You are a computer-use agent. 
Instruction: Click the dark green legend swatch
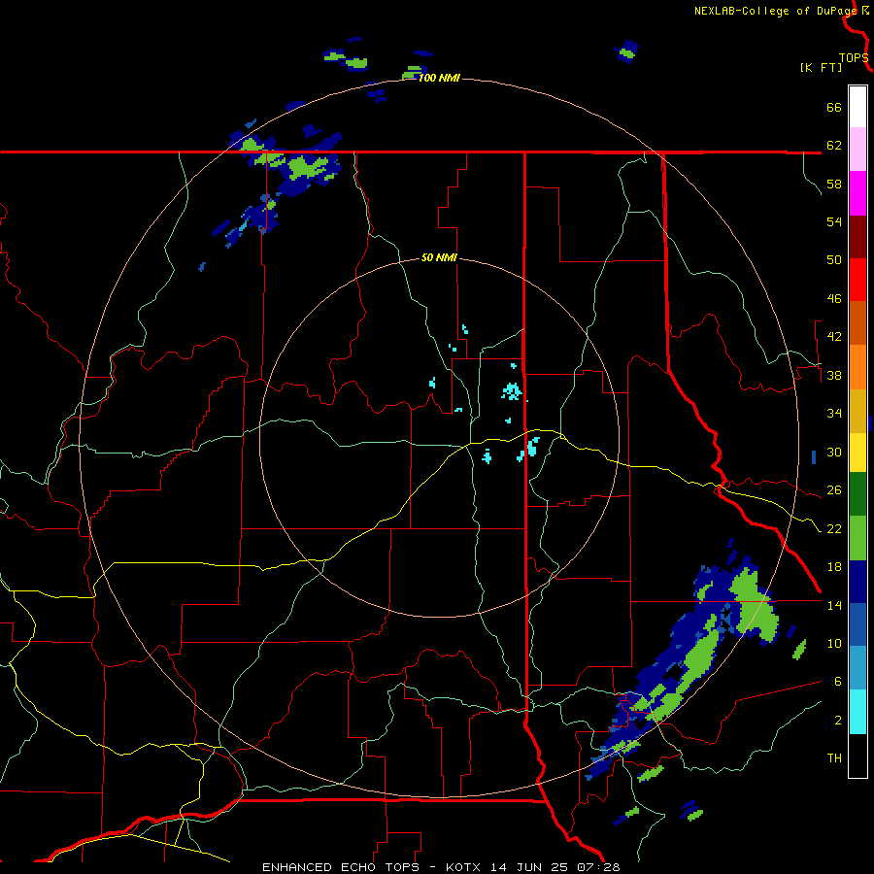pos(857,494)
